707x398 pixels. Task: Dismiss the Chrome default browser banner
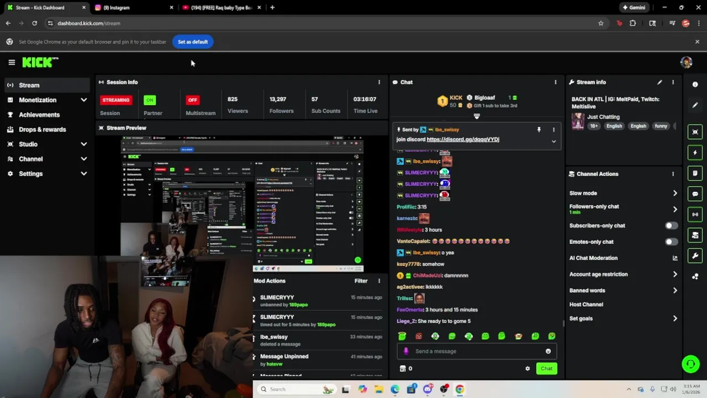697,41
